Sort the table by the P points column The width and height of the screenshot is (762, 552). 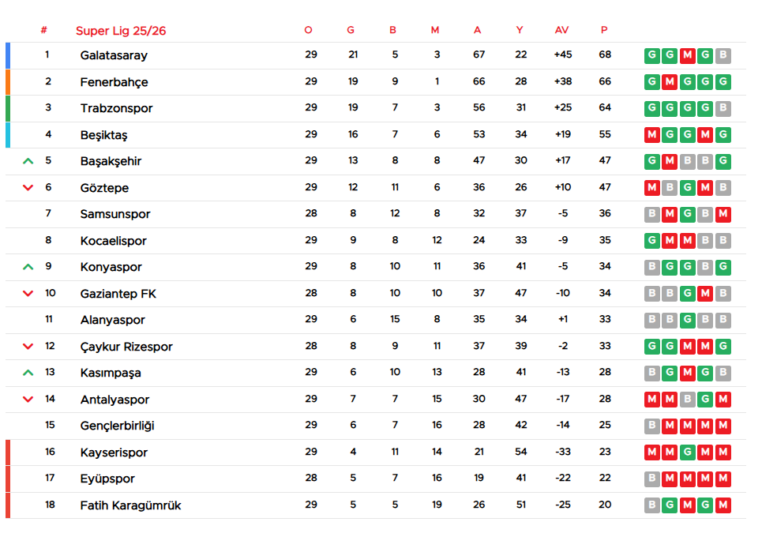point(604,30)
